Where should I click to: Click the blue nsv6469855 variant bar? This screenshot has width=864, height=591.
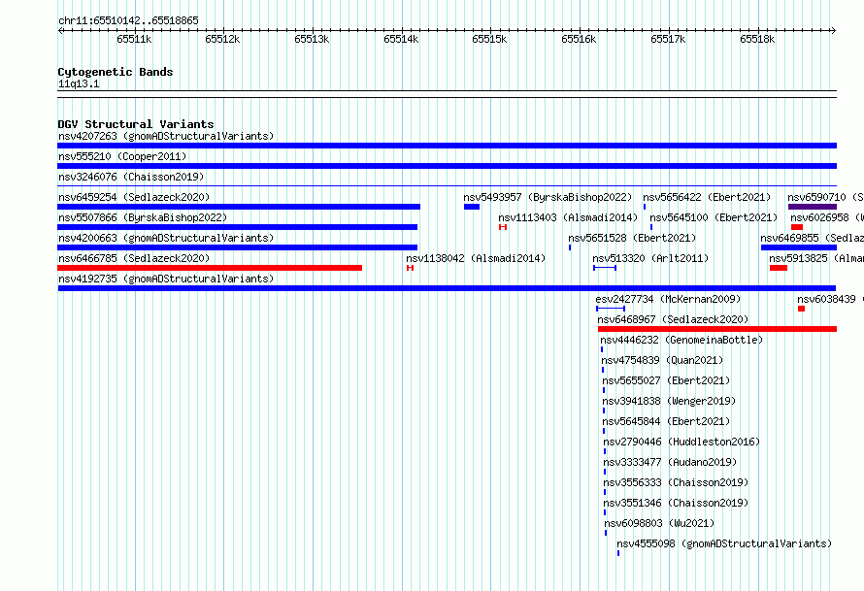tap(799, 247)
